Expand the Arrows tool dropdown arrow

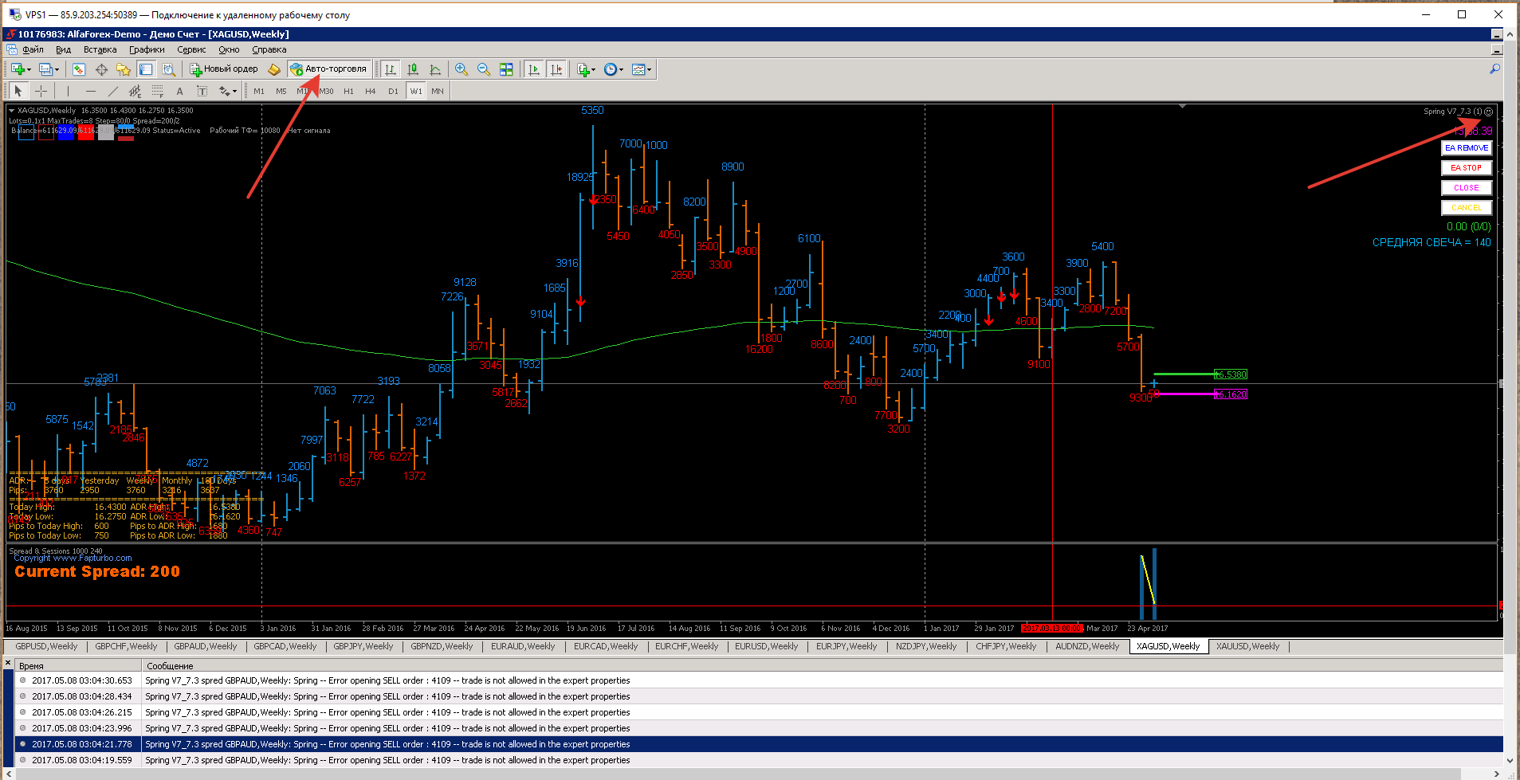(234, 91)
